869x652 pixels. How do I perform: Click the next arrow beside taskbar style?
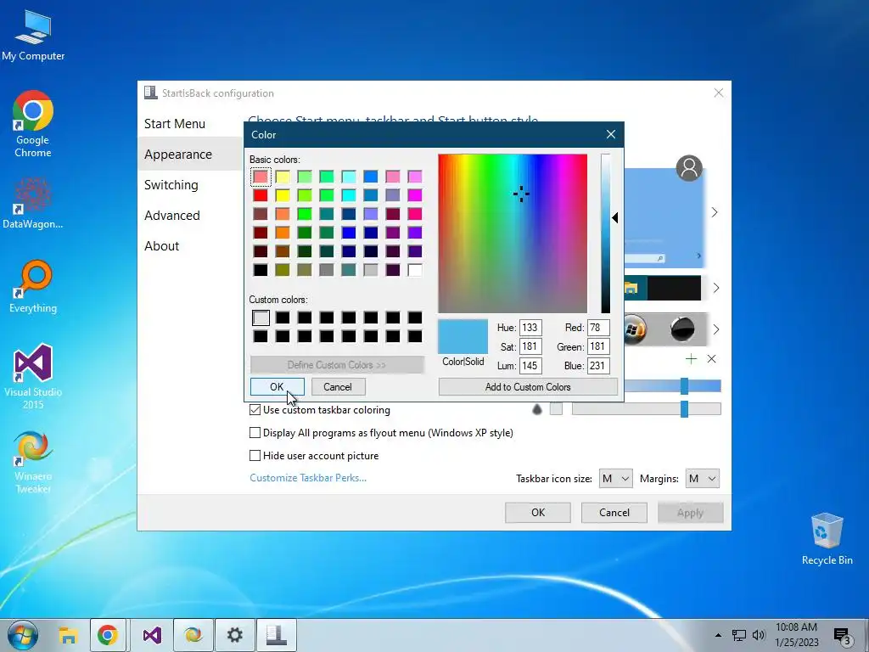click(716, 288)
